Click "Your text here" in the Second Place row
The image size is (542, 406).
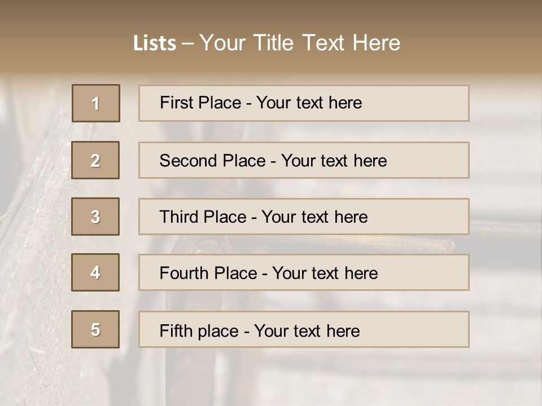pyautogui.click(x=334, y=161)
